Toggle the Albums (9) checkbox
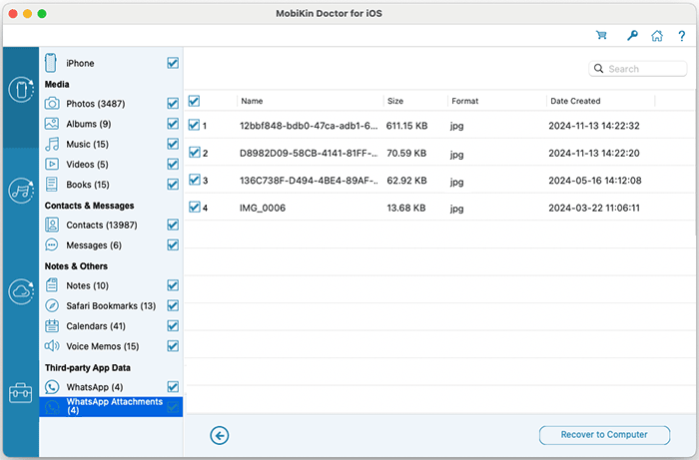Screen dimensions: 699x460 (x=173, y=124)
